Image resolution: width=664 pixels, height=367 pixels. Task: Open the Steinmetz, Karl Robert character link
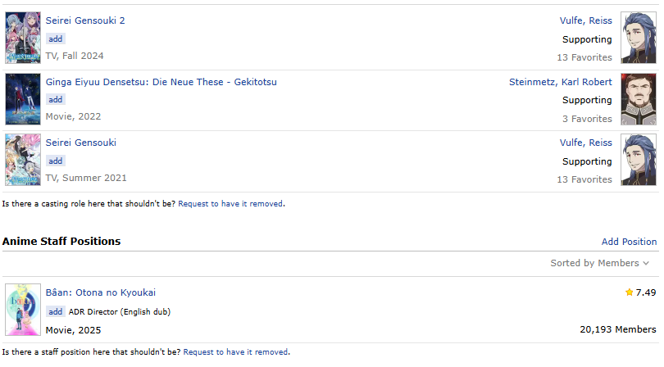[x=560, y=82]
